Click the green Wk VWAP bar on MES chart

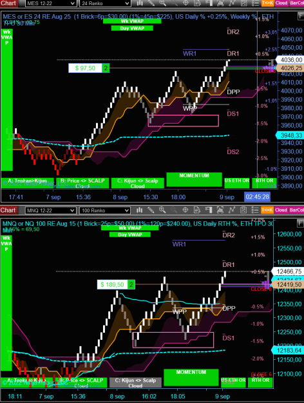[132, 21]
